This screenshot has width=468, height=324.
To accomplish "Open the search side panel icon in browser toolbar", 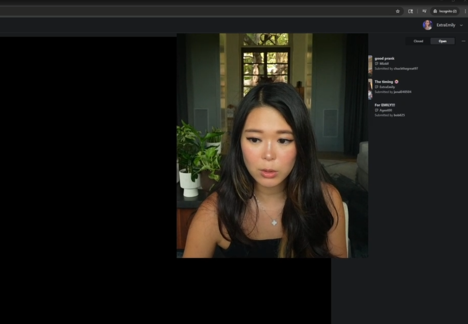I will point(411,11).
